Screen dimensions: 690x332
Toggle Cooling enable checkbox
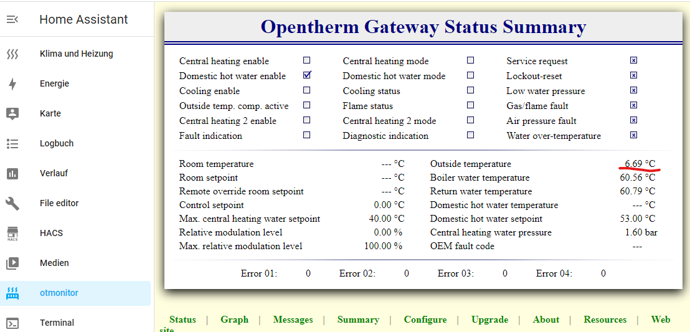[307, 90]
